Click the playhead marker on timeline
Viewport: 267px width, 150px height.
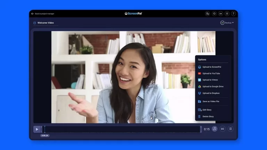[x=44, y=129]
